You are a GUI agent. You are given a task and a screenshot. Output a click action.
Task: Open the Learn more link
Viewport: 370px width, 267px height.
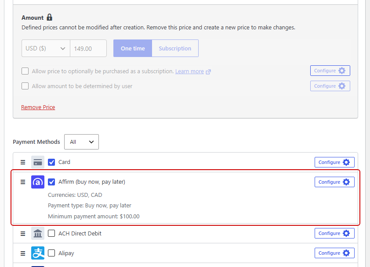(189, 71)
